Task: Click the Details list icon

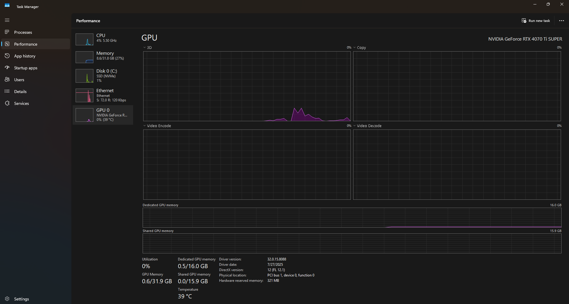Action: click(x=7, y=91)
